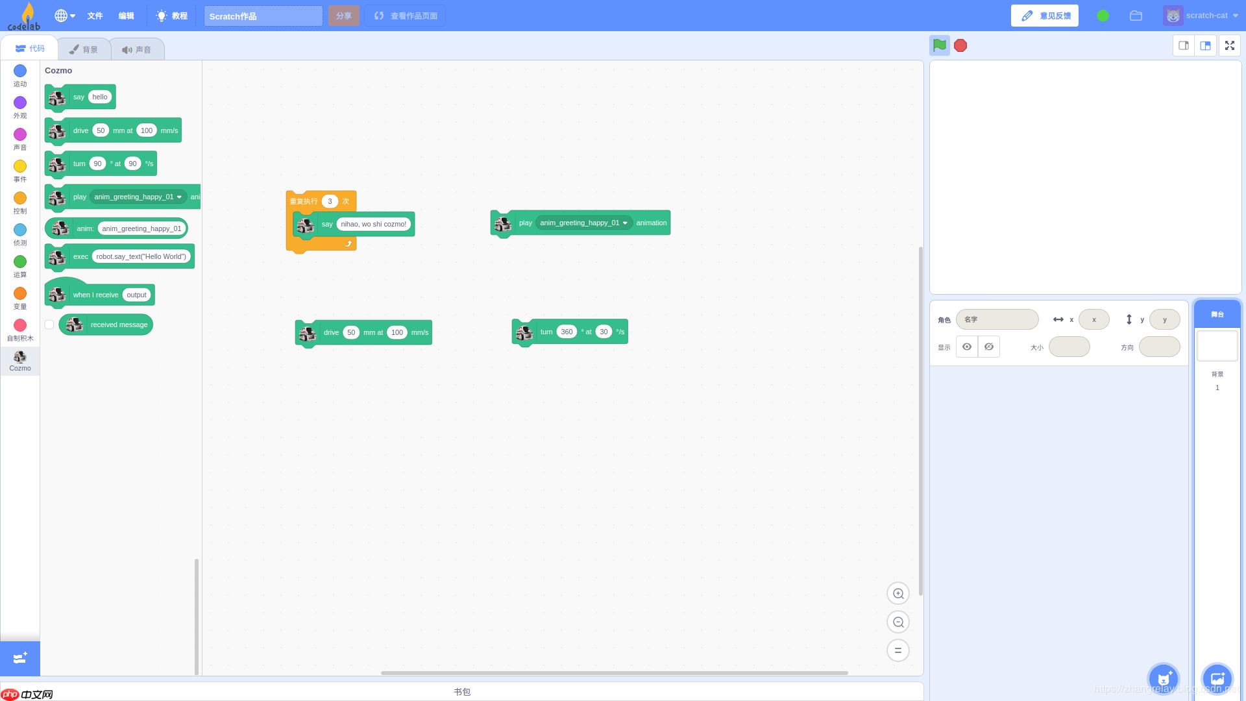Show the sprite with the eye toggle
The height and width of the screenshot is (701, 1246).
967,347
